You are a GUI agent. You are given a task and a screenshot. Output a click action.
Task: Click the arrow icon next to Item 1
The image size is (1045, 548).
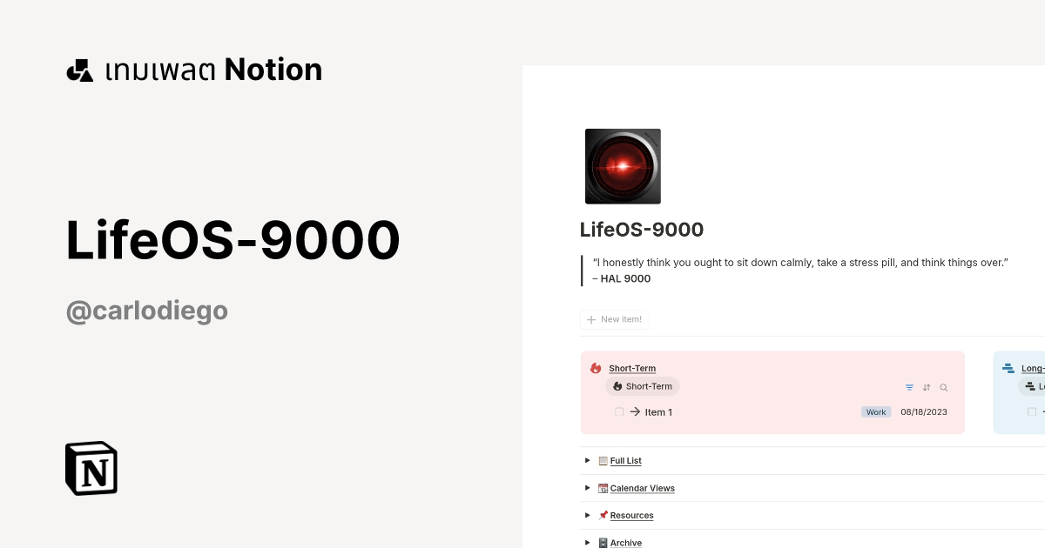[x=635, y=411]
